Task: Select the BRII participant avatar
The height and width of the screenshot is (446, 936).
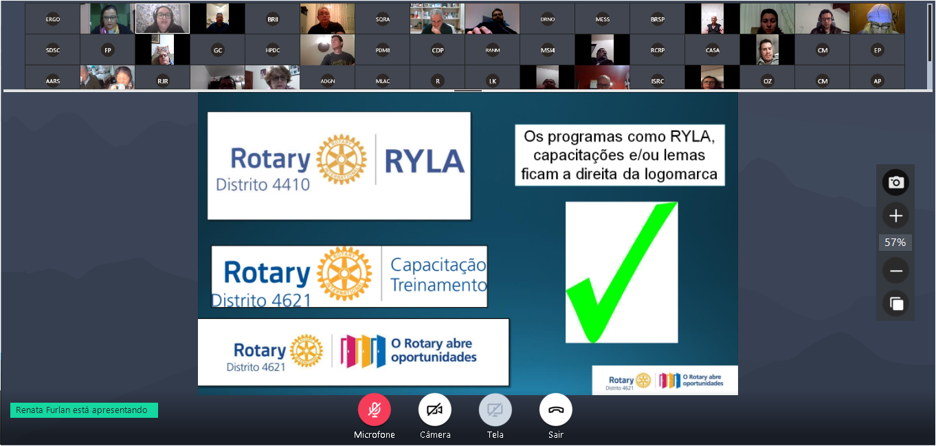Action: click(273, 19)
